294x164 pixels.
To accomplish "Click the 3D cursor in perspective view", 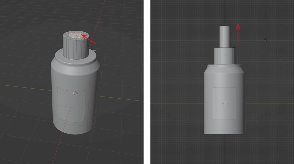I will [75, 93].
